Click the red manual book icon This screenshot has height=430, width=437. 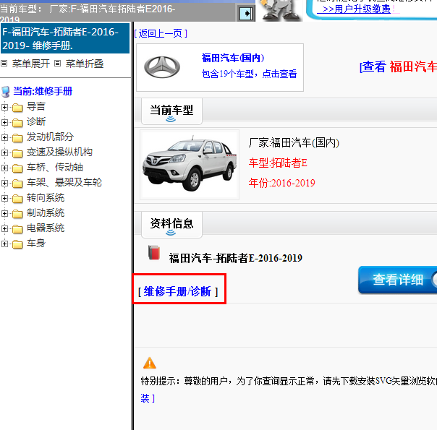coord(154,252)
